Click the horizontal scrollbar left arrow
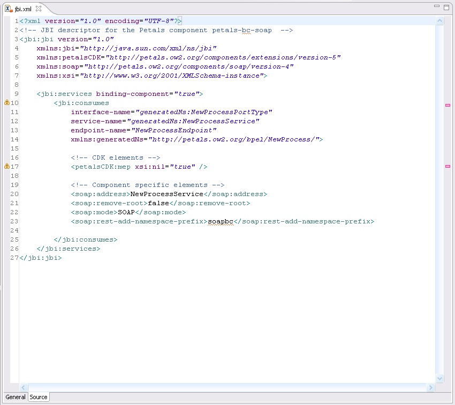The image size is (455, 405). tap(24, 387)
